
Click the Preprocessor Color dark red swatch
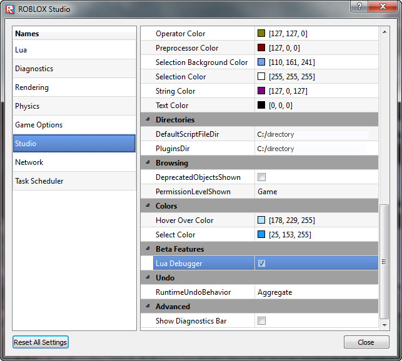tap(261, 47)
